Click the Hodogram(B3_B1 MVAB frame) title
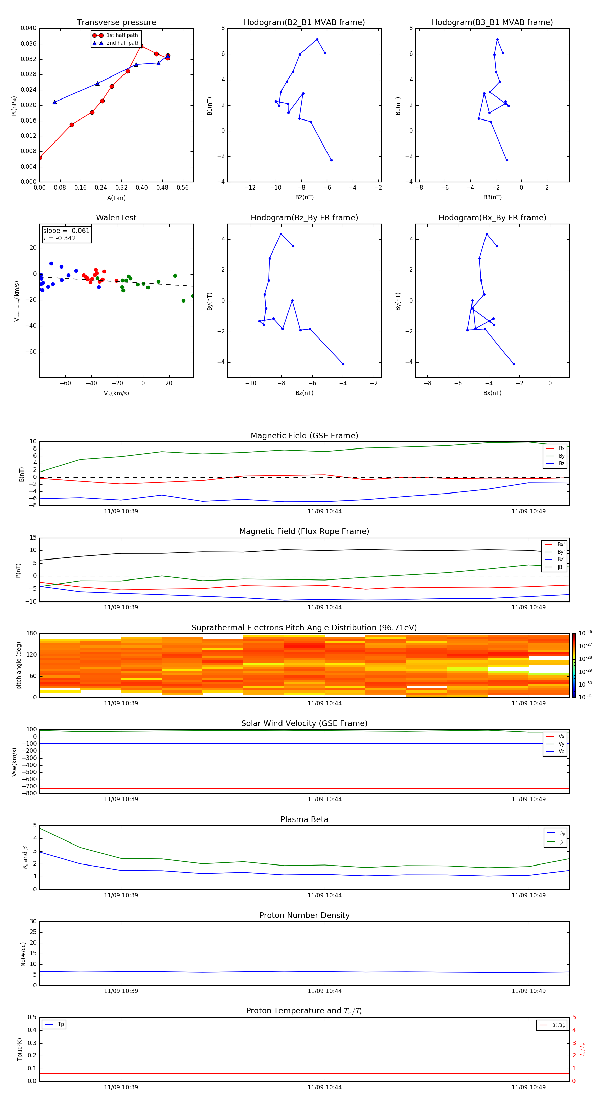 pyautogui.click(x=492, y=23)
